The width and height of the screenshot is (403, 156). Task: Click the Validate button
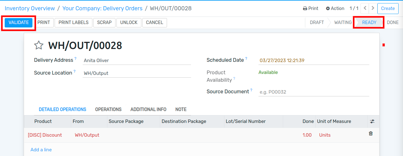tap(19, 22)
